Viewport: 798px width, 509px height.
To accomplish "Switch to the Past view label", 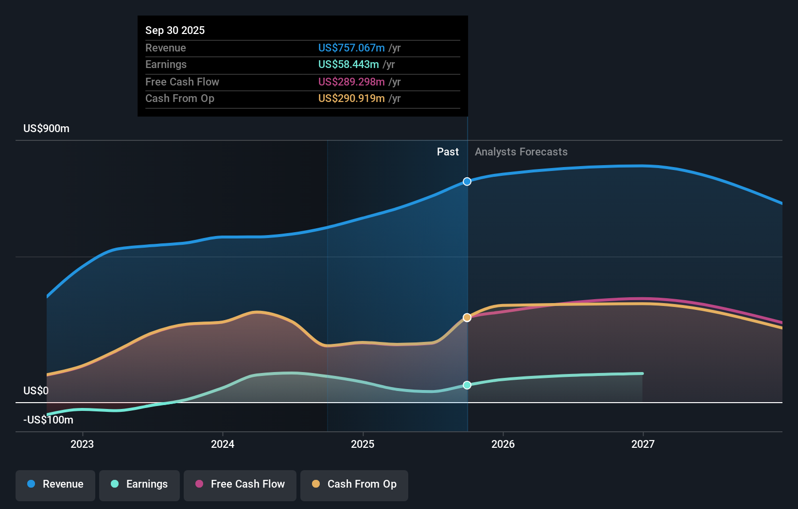I will coord(448,152).
